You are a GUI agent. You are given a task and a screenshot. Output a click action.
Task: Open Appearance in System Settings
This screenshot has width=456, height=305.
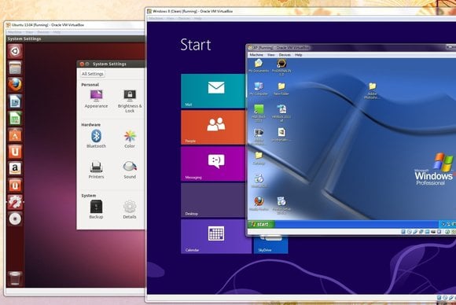click(96, 99)
